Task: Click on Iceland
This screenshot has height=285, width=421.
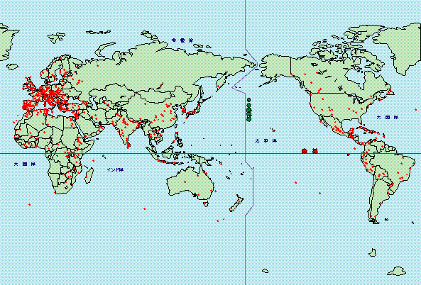Action: click(x=12, y=66)
